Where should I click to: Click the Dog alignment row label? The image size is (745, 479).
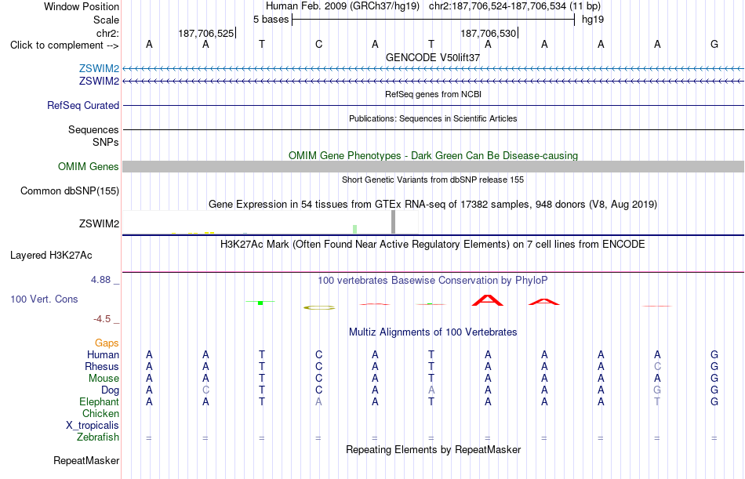[x=111, y=390]
